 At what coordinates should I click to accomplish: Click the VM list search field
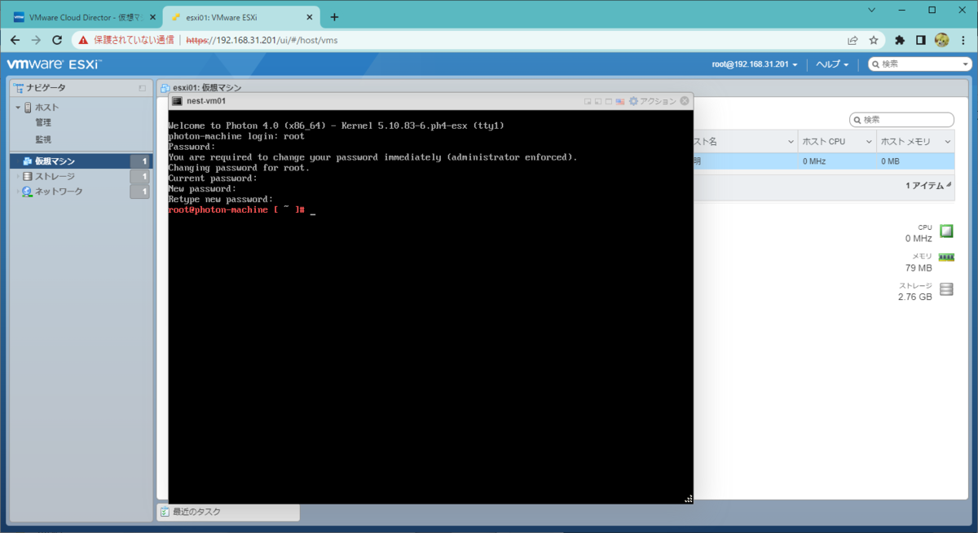pyautogui.click(x=901, y=120)
